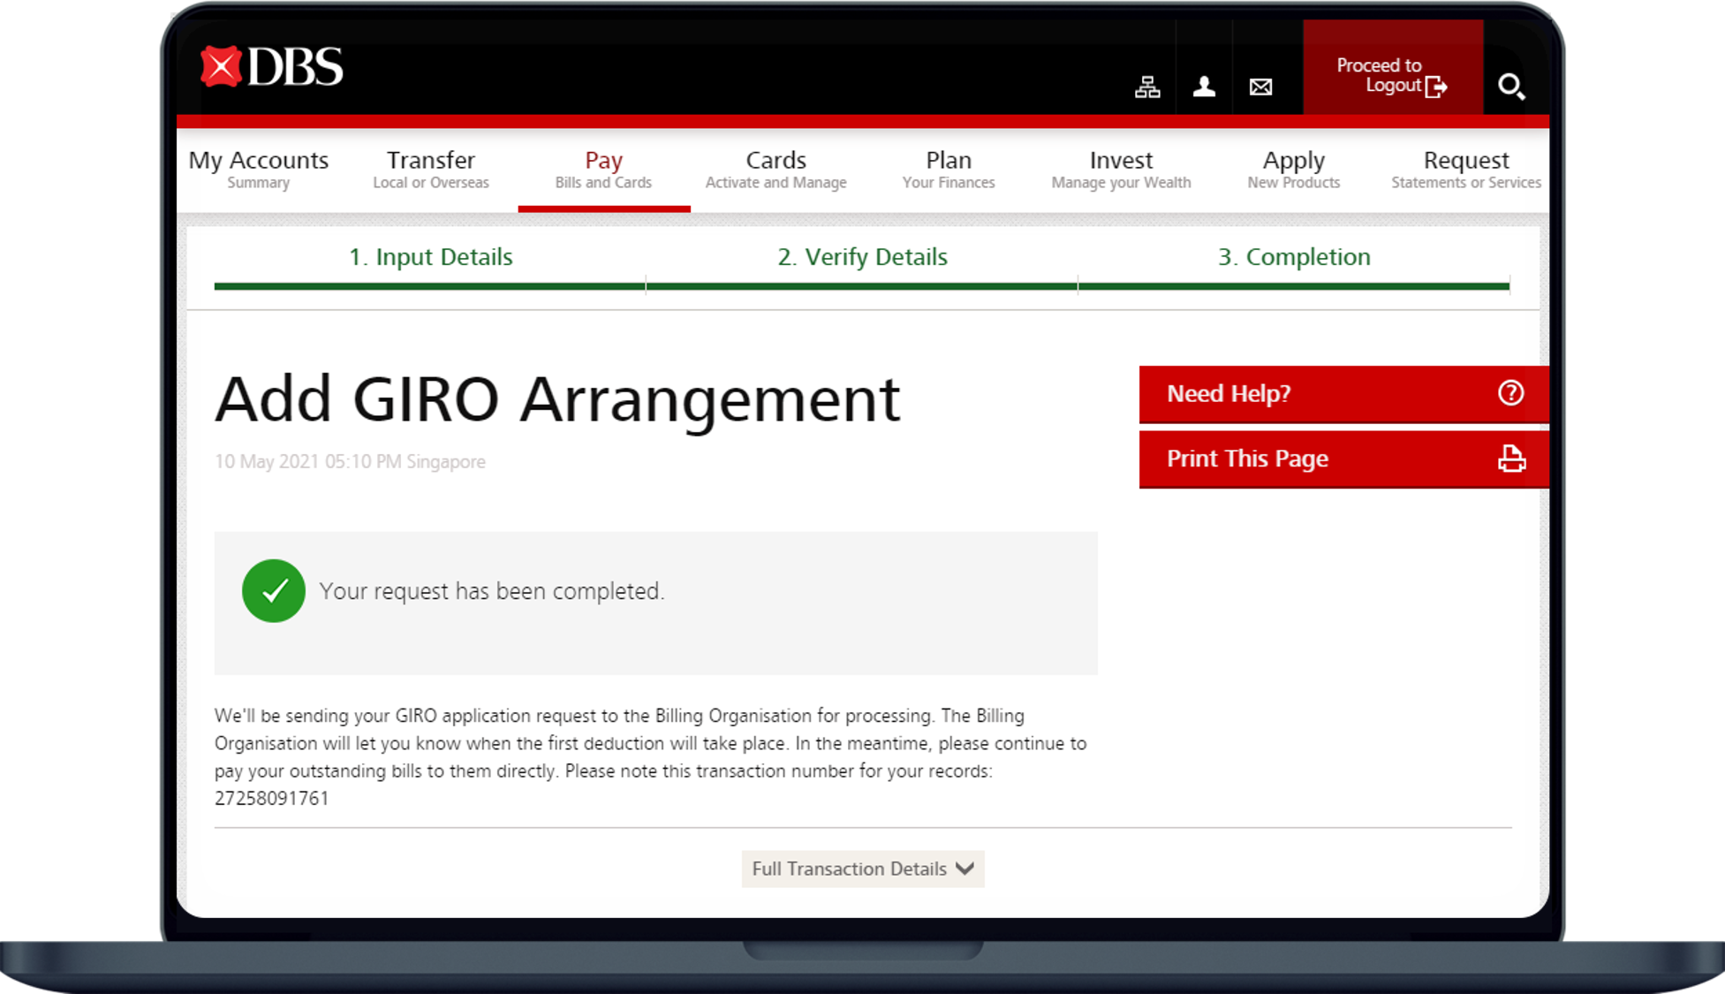1725x994 pixels.
Task: Select Pay Bills and Cards tab
Action: tap(604, 170)
